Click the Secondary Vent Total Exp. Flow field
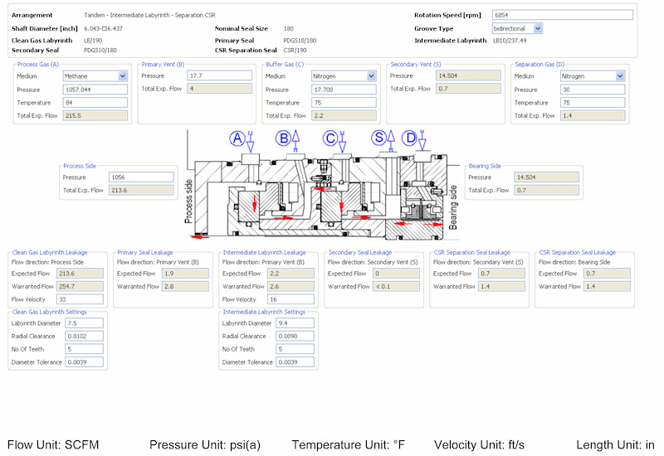The height and width of the screenshot is (456, 664). point(468,89)
